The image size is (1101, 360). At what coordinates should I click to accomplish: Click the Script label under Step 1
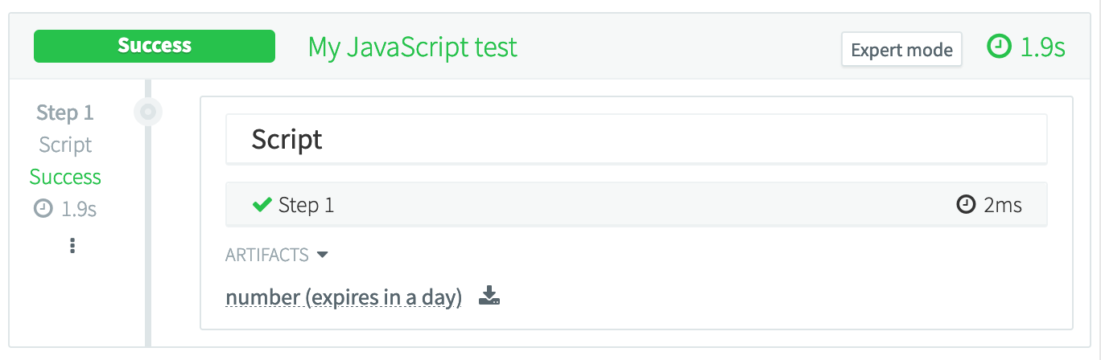[65, 145]
